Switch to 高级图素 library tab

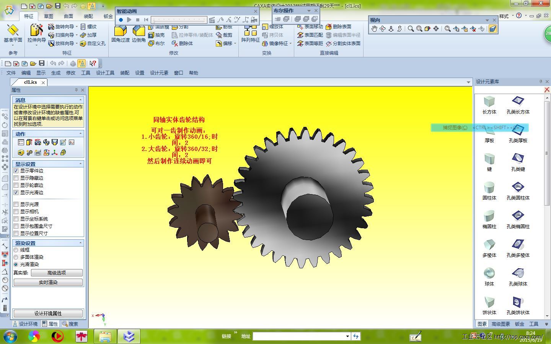tap(501, 324)
